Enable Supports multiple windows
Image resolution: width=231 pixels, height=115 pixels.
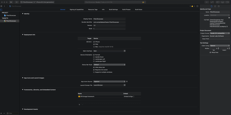(94, 72)
